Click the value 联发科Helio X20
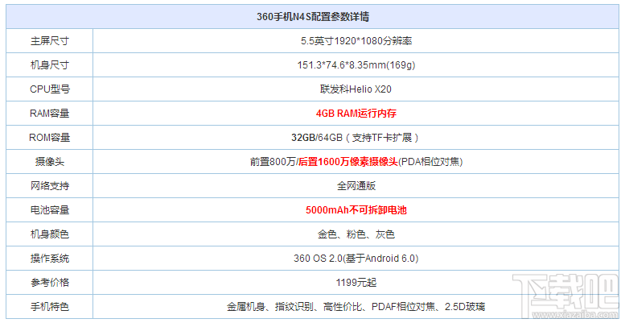The height and width of the screenshot is (323, 625). tap(356, 89)
